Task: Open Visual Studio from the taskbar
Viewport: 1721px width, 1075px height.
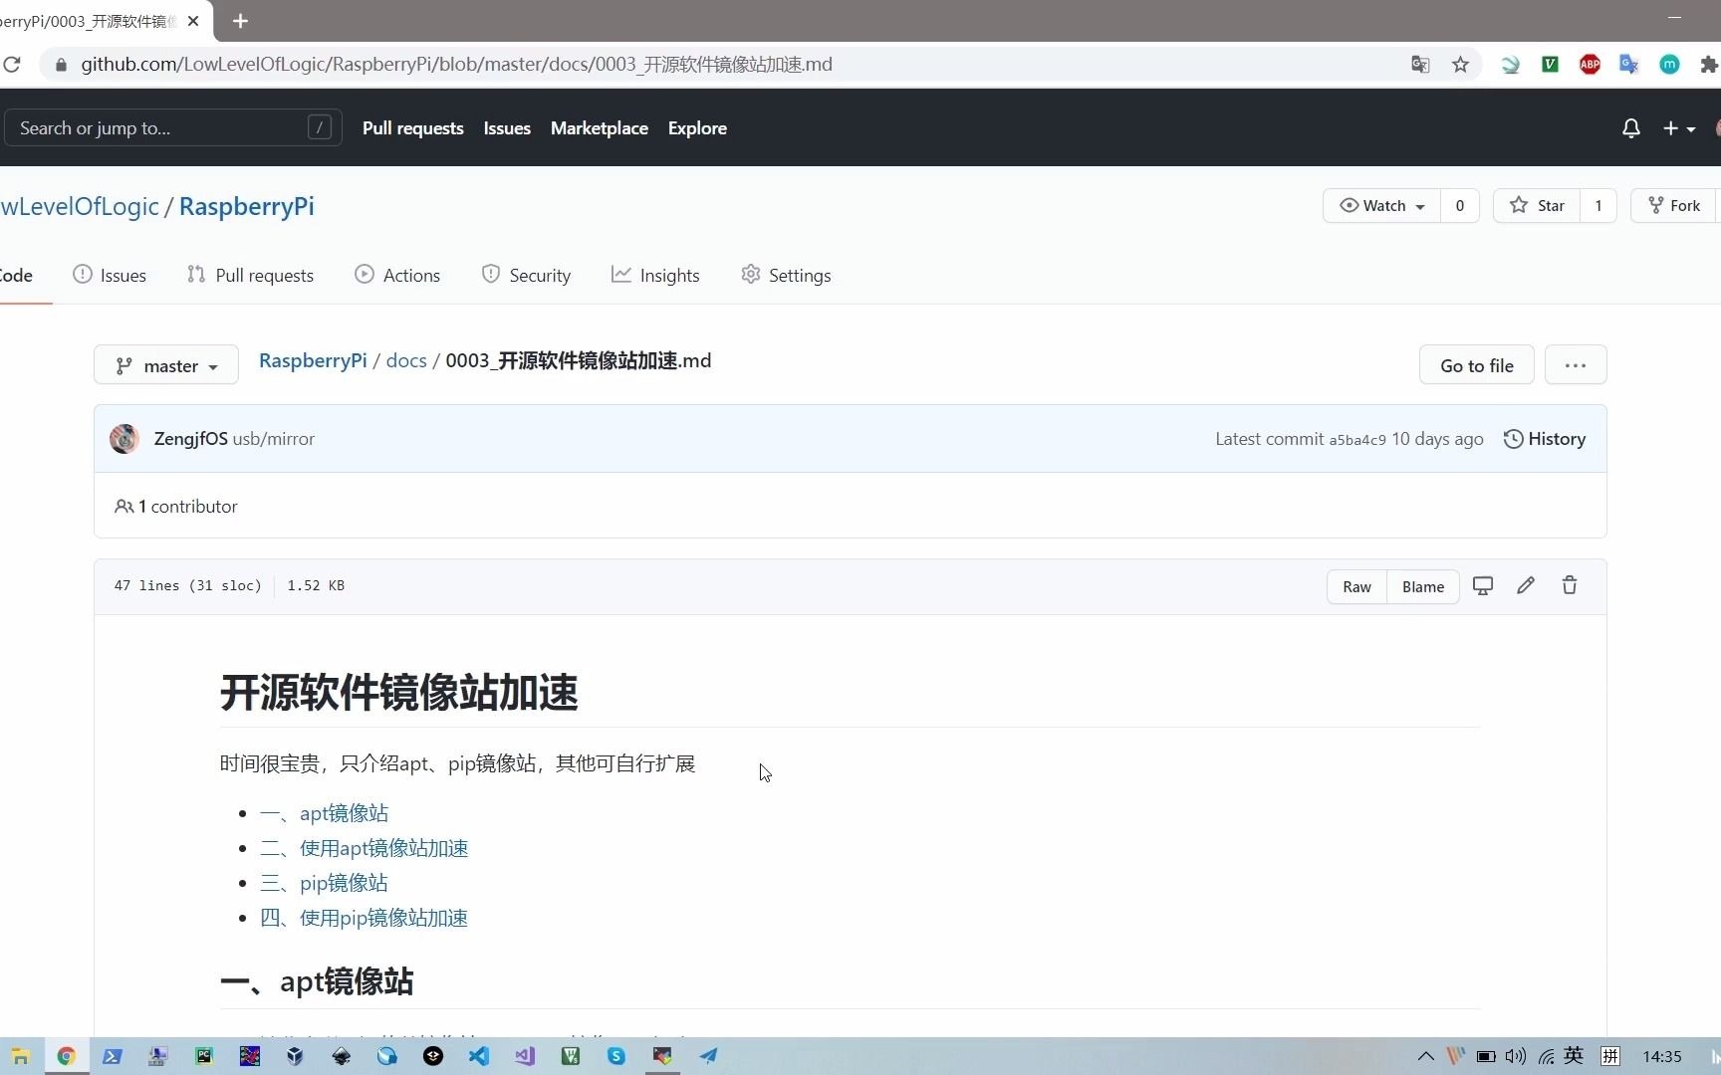Action: (x=525, y=1056)
